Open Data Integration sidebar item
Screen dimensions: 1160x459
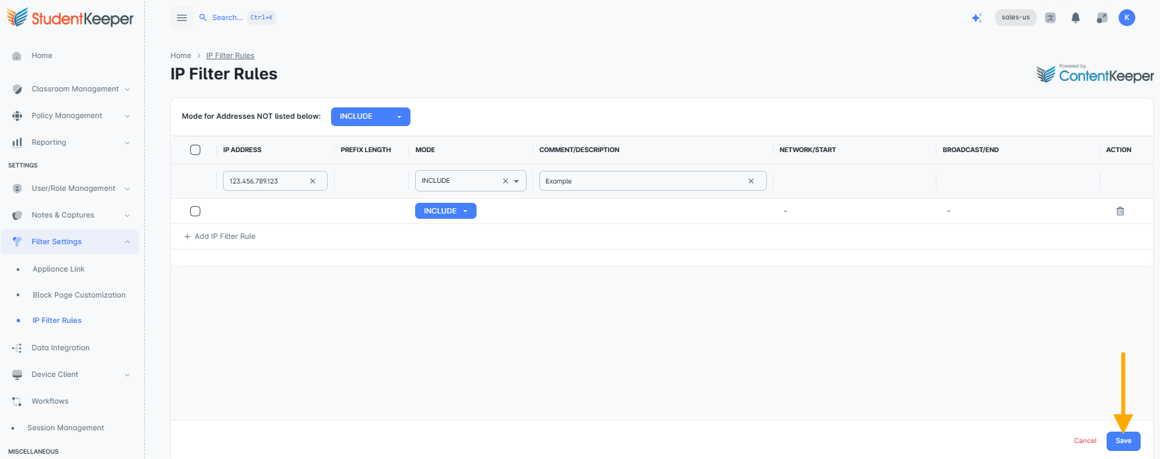click(x=61, y=348)
